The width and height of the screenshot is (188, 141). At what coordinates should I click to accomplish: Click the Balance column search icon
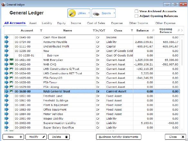coord(153,30)
